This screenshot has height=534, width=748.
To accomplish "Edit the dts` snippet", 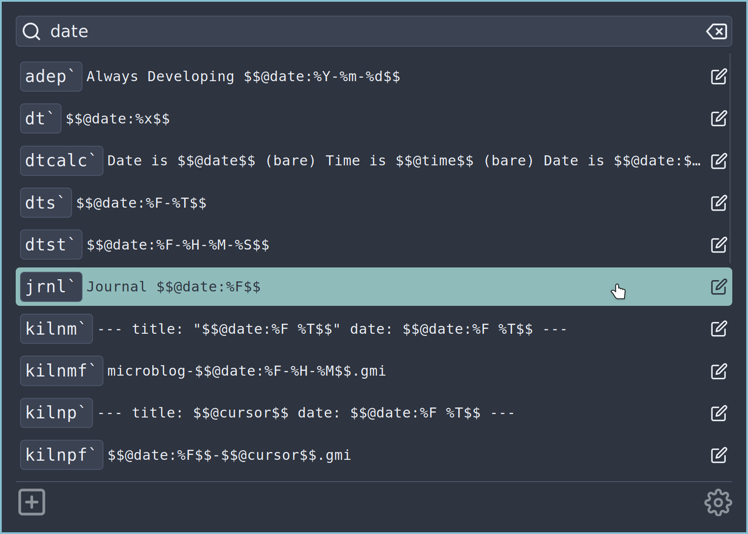I will click(x=718, y=202).
